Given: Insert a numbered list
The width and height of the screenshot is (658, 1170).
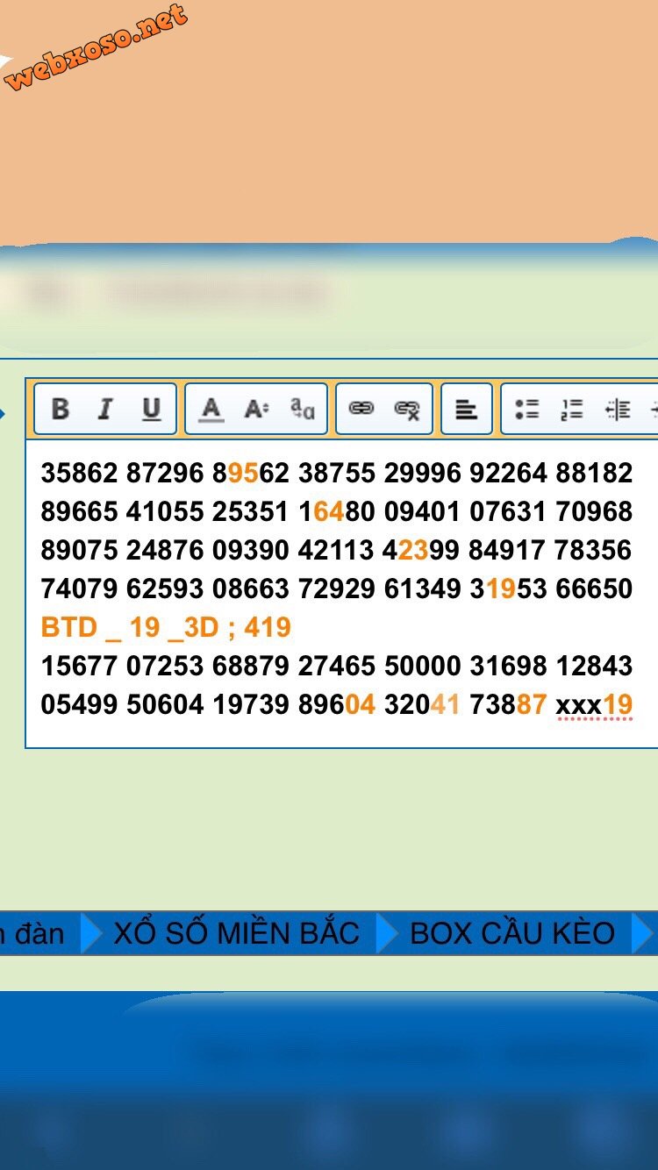Looking at the screenshot, I should pyautogui.click(x=572, y=409).
